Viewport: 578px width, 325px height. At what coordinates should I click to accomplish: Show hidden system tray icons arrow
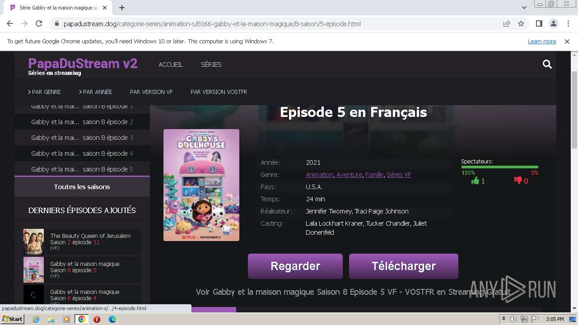(x=503, y=319)
